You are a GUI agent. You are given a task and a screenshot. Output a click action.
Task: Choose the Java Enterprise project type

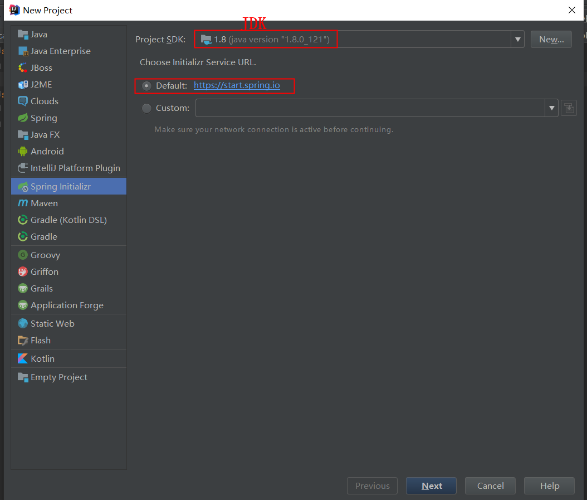[69, 51]
